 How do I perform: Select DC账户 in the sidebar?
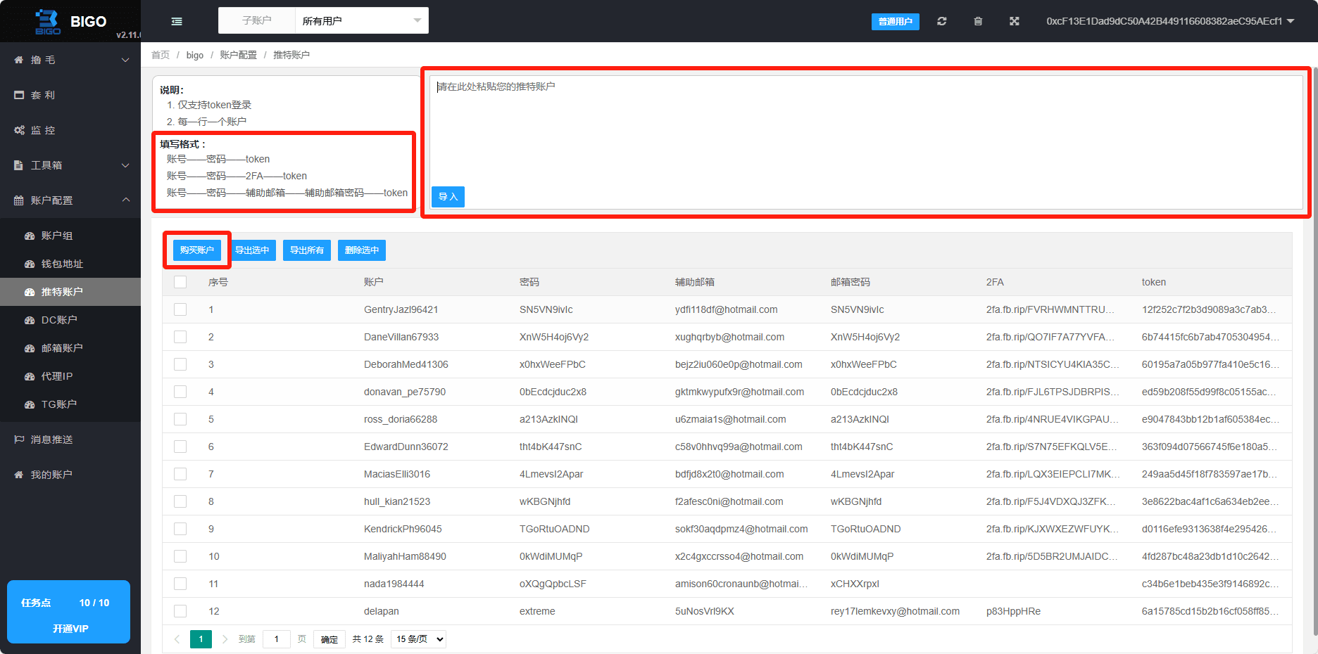[x=70, y=320]
